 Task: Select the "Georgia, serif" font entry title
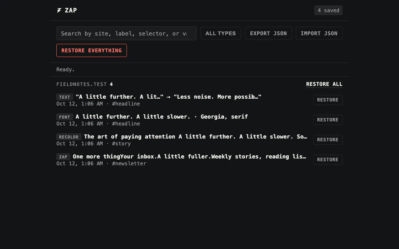(x=162, y=117)
